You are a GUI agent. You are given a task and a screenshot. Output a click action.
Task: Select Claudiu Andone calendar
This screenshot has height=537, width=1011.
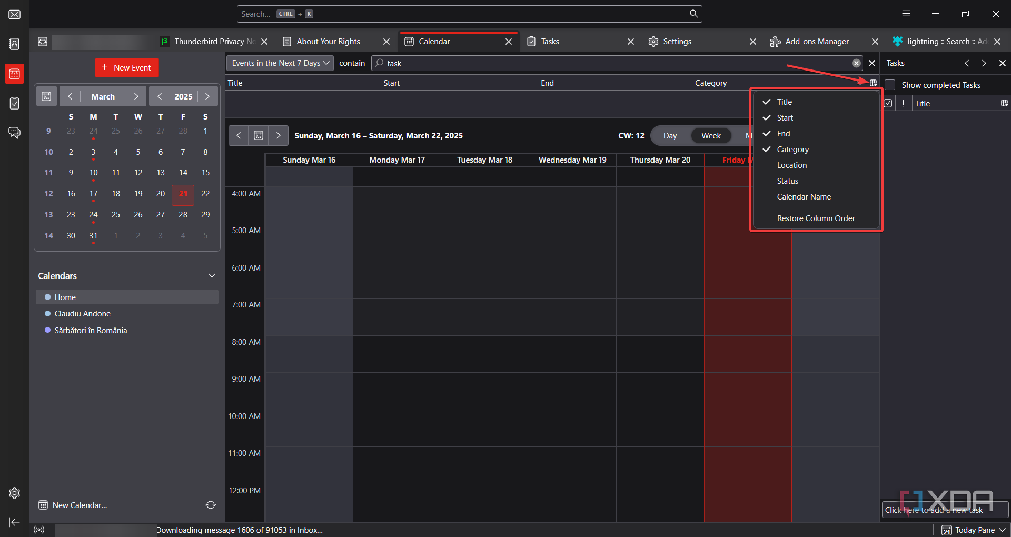(x=127, y=314)
